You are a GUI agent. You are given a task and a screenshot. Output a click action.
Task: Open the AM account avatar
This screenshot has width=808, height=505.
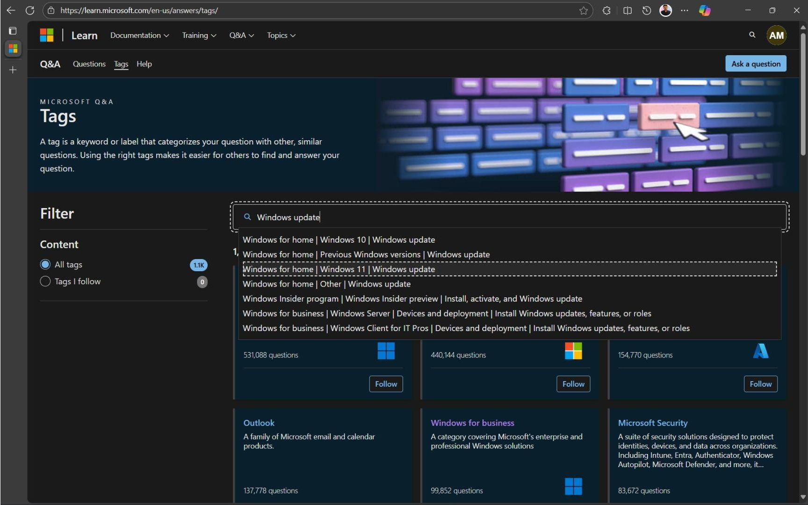776,35
